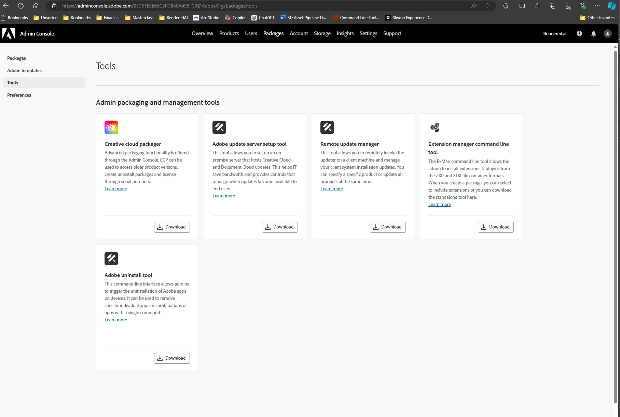Open the Help question mark icon
The width and height of the screenshot is (620, 417).
coord(579,33)
